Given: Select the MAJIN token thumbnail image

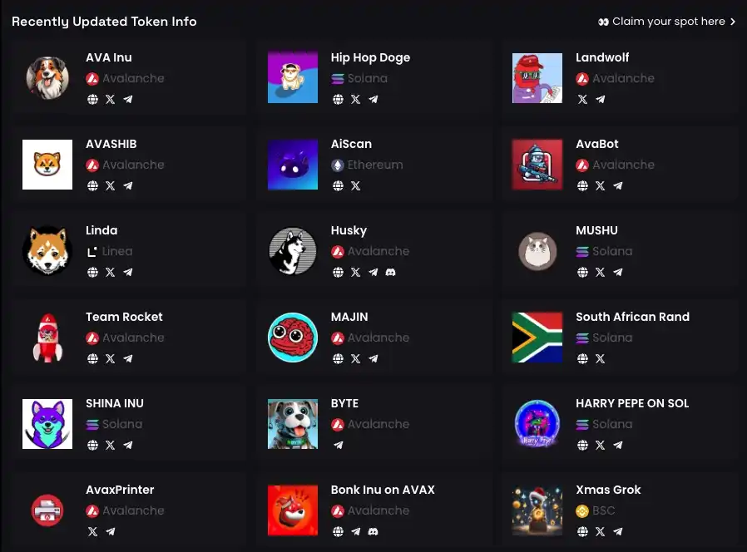Looking at the screenshot, I should (293, 338).
